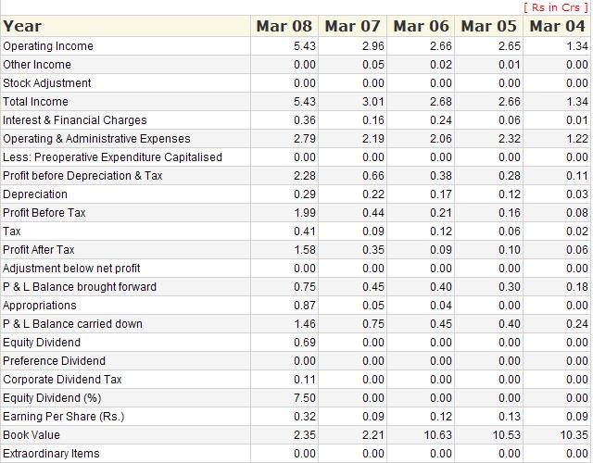The width and height of the screenshot is (593, 463).
Task: Click the Profit Before Tax row label
Action: 44,213
